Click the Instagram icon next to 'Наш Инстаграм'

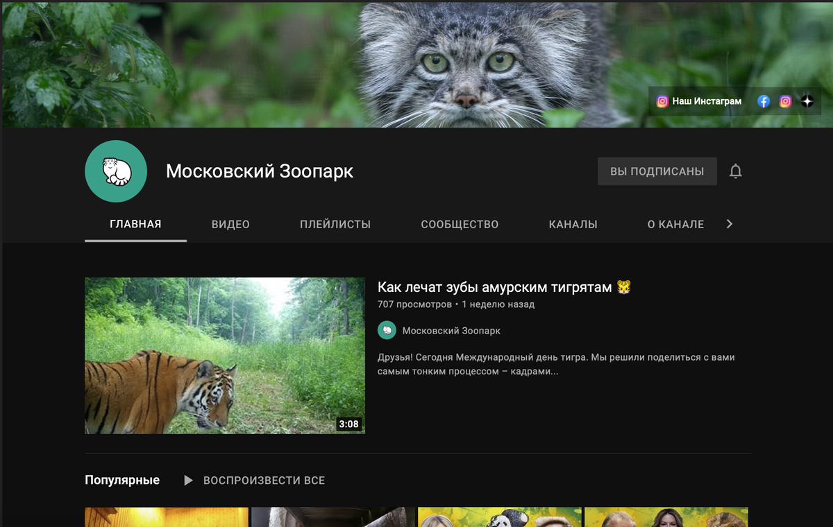tap(662, 101)
